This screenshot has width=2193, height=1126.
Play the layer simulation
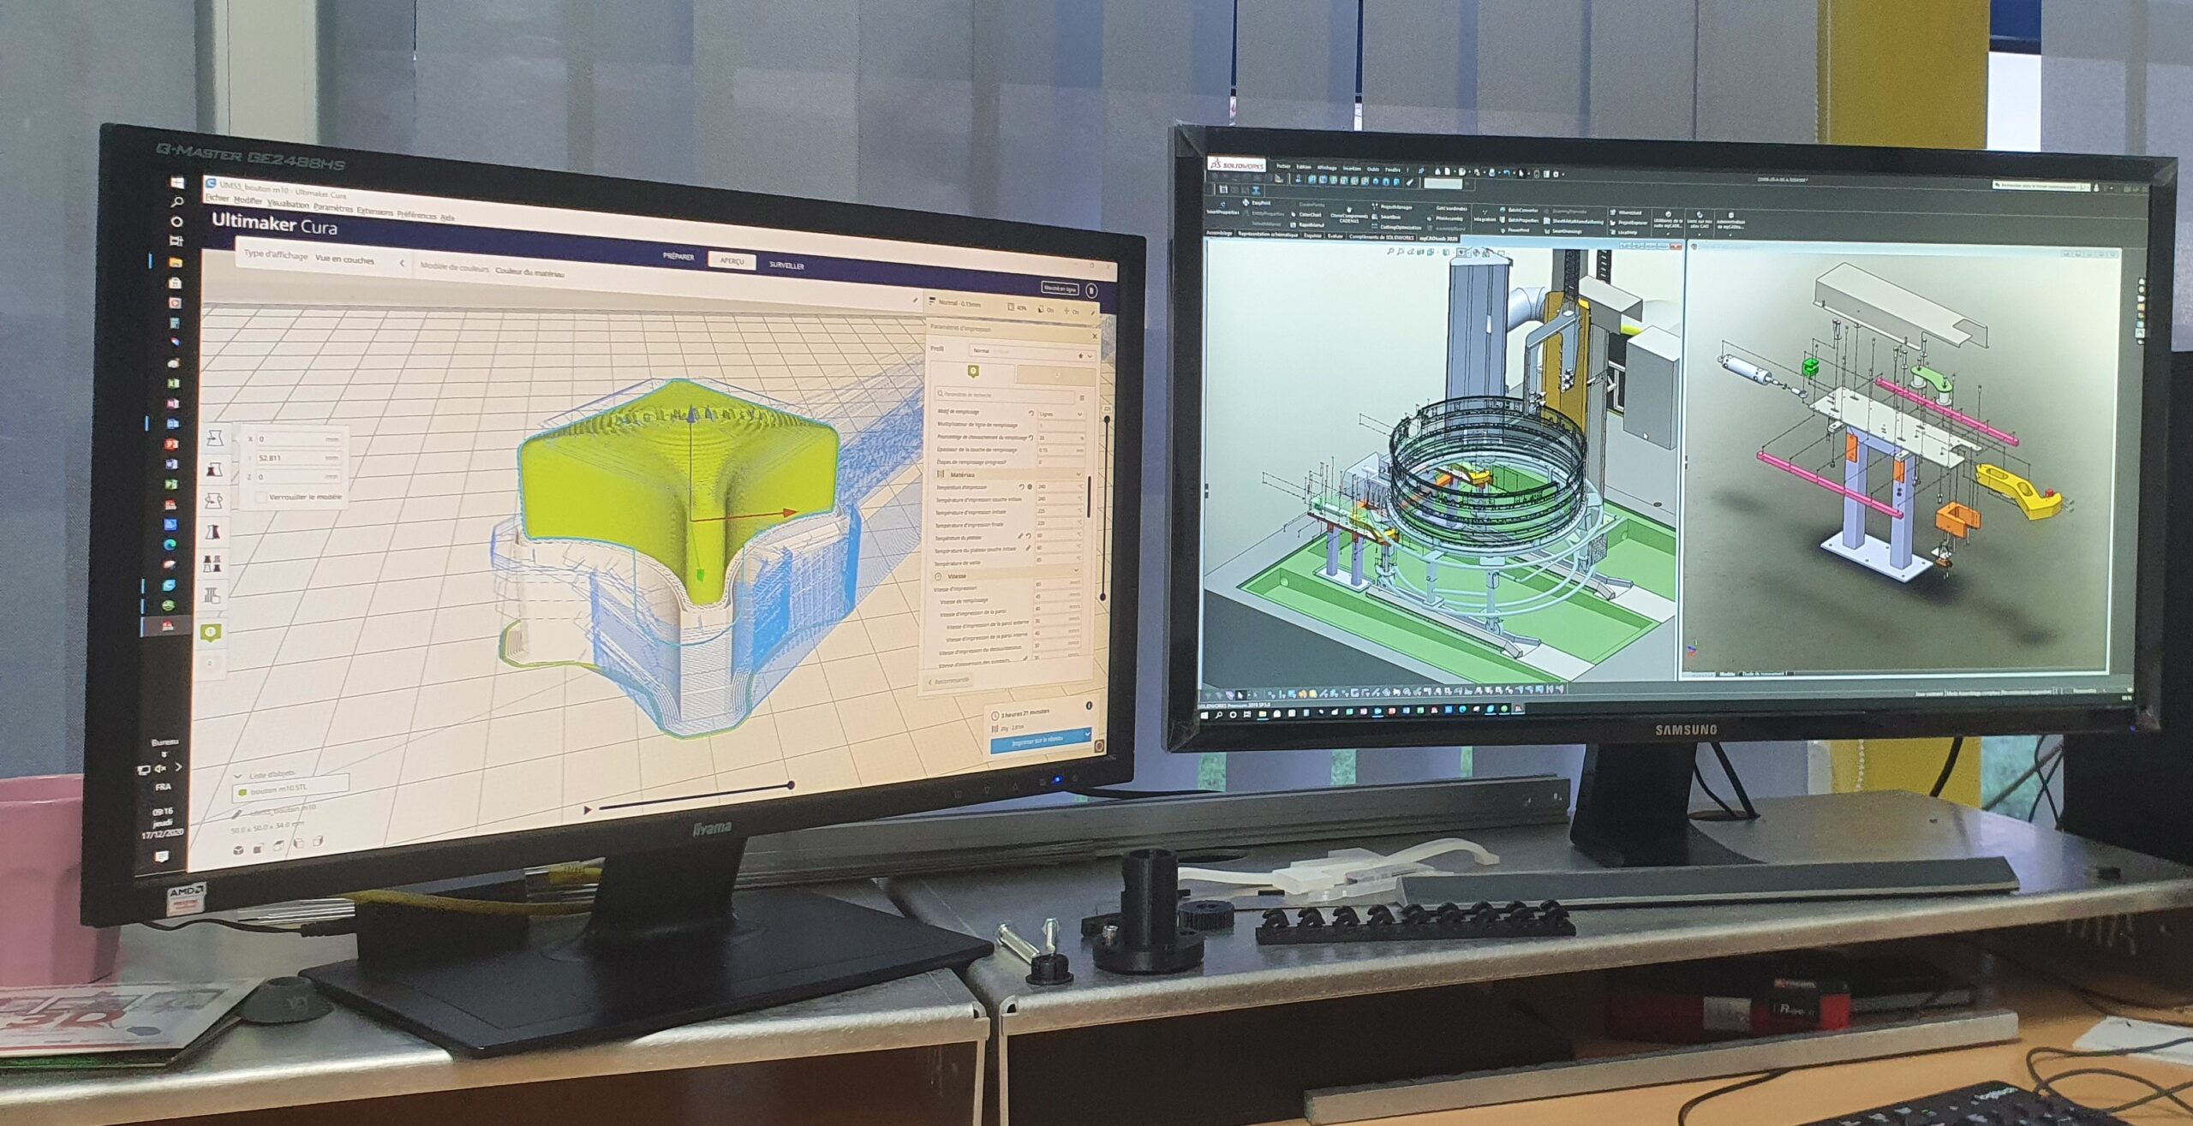pyautogui.click(x=587, y=809)
